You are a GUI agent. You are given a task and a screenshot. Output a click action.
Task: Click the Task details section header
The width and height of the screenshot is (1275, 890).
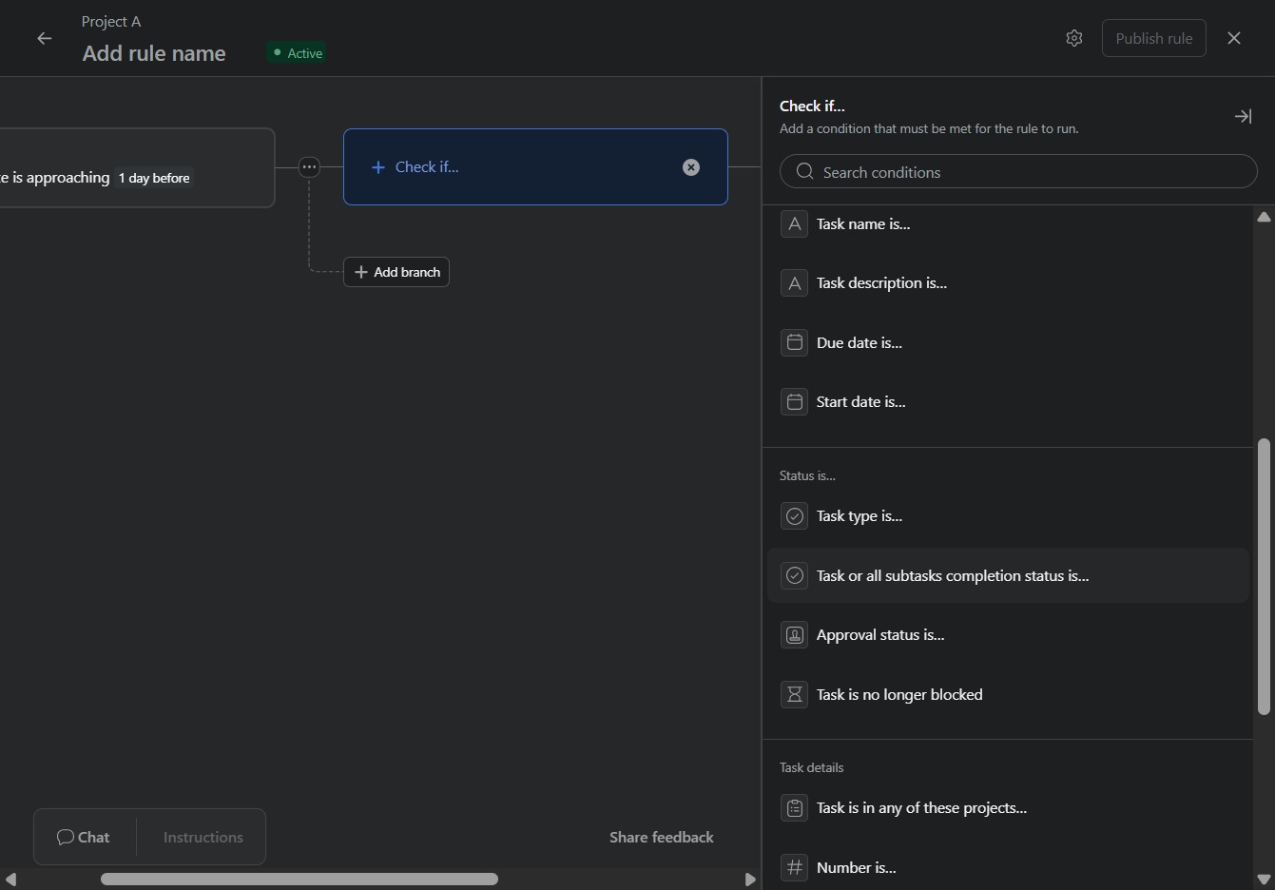pos(811,767)
